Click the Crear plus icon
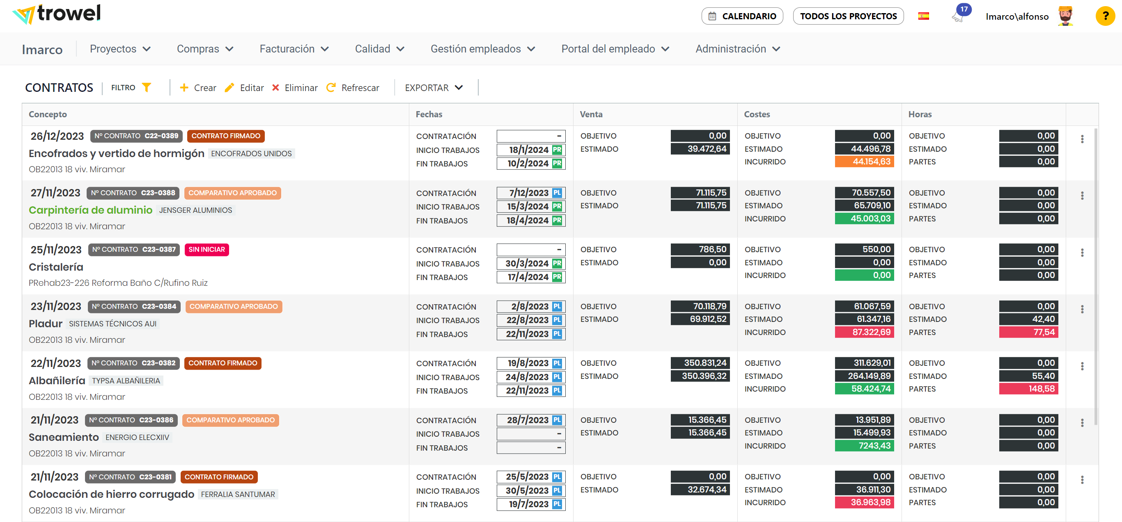Viewport: 1122px width, 522px height. [x=184, y=88]
